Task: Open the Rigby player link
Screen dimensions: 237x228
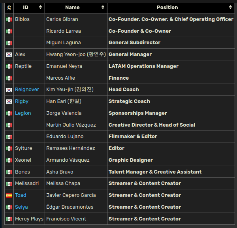Action: point(22,101)
